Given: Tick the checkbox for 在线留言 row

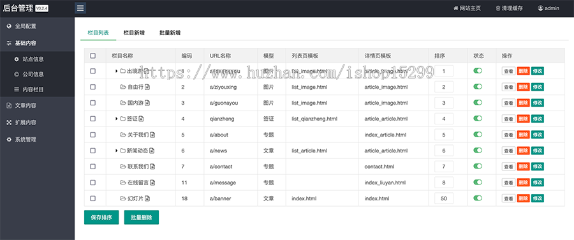Looking at the screenshot, I should (x=93, y=183).
